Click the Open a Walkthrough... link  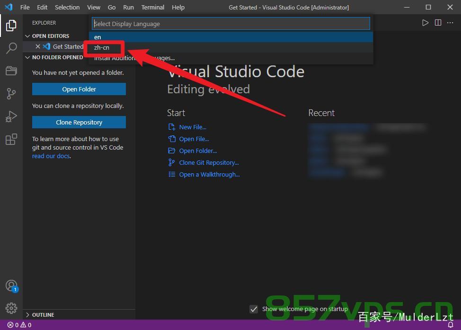tap(209, 174)
